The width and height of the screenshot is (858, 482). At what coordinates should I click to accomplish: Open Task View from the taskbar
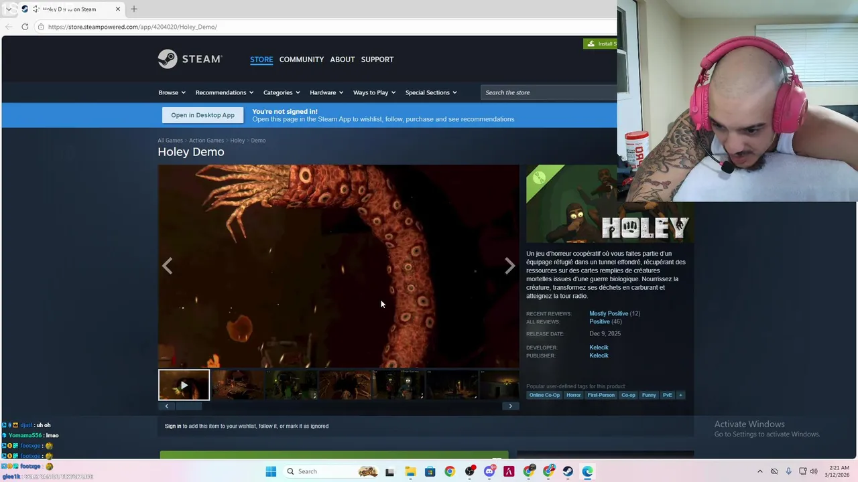(x=389, y=471)
